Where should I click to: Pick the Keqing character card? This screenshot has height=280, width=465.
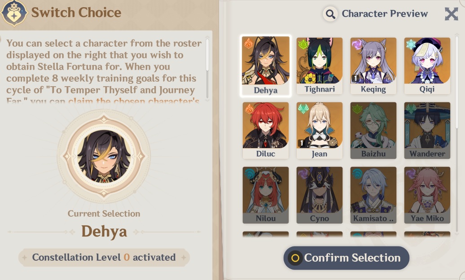[373, 66]
